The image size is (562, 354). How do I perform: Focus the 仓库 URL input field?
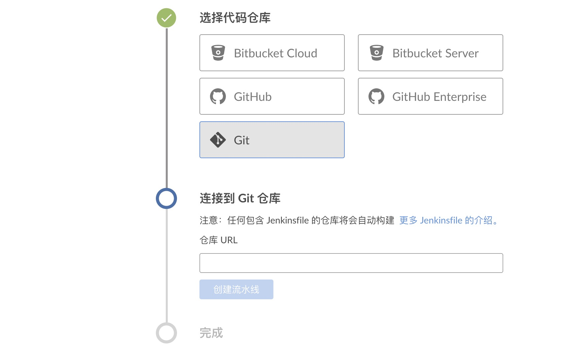pos(351,263)
